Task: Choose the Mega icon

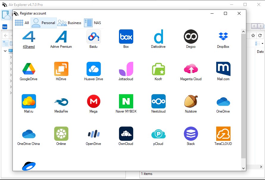Action: click(94, 101)
